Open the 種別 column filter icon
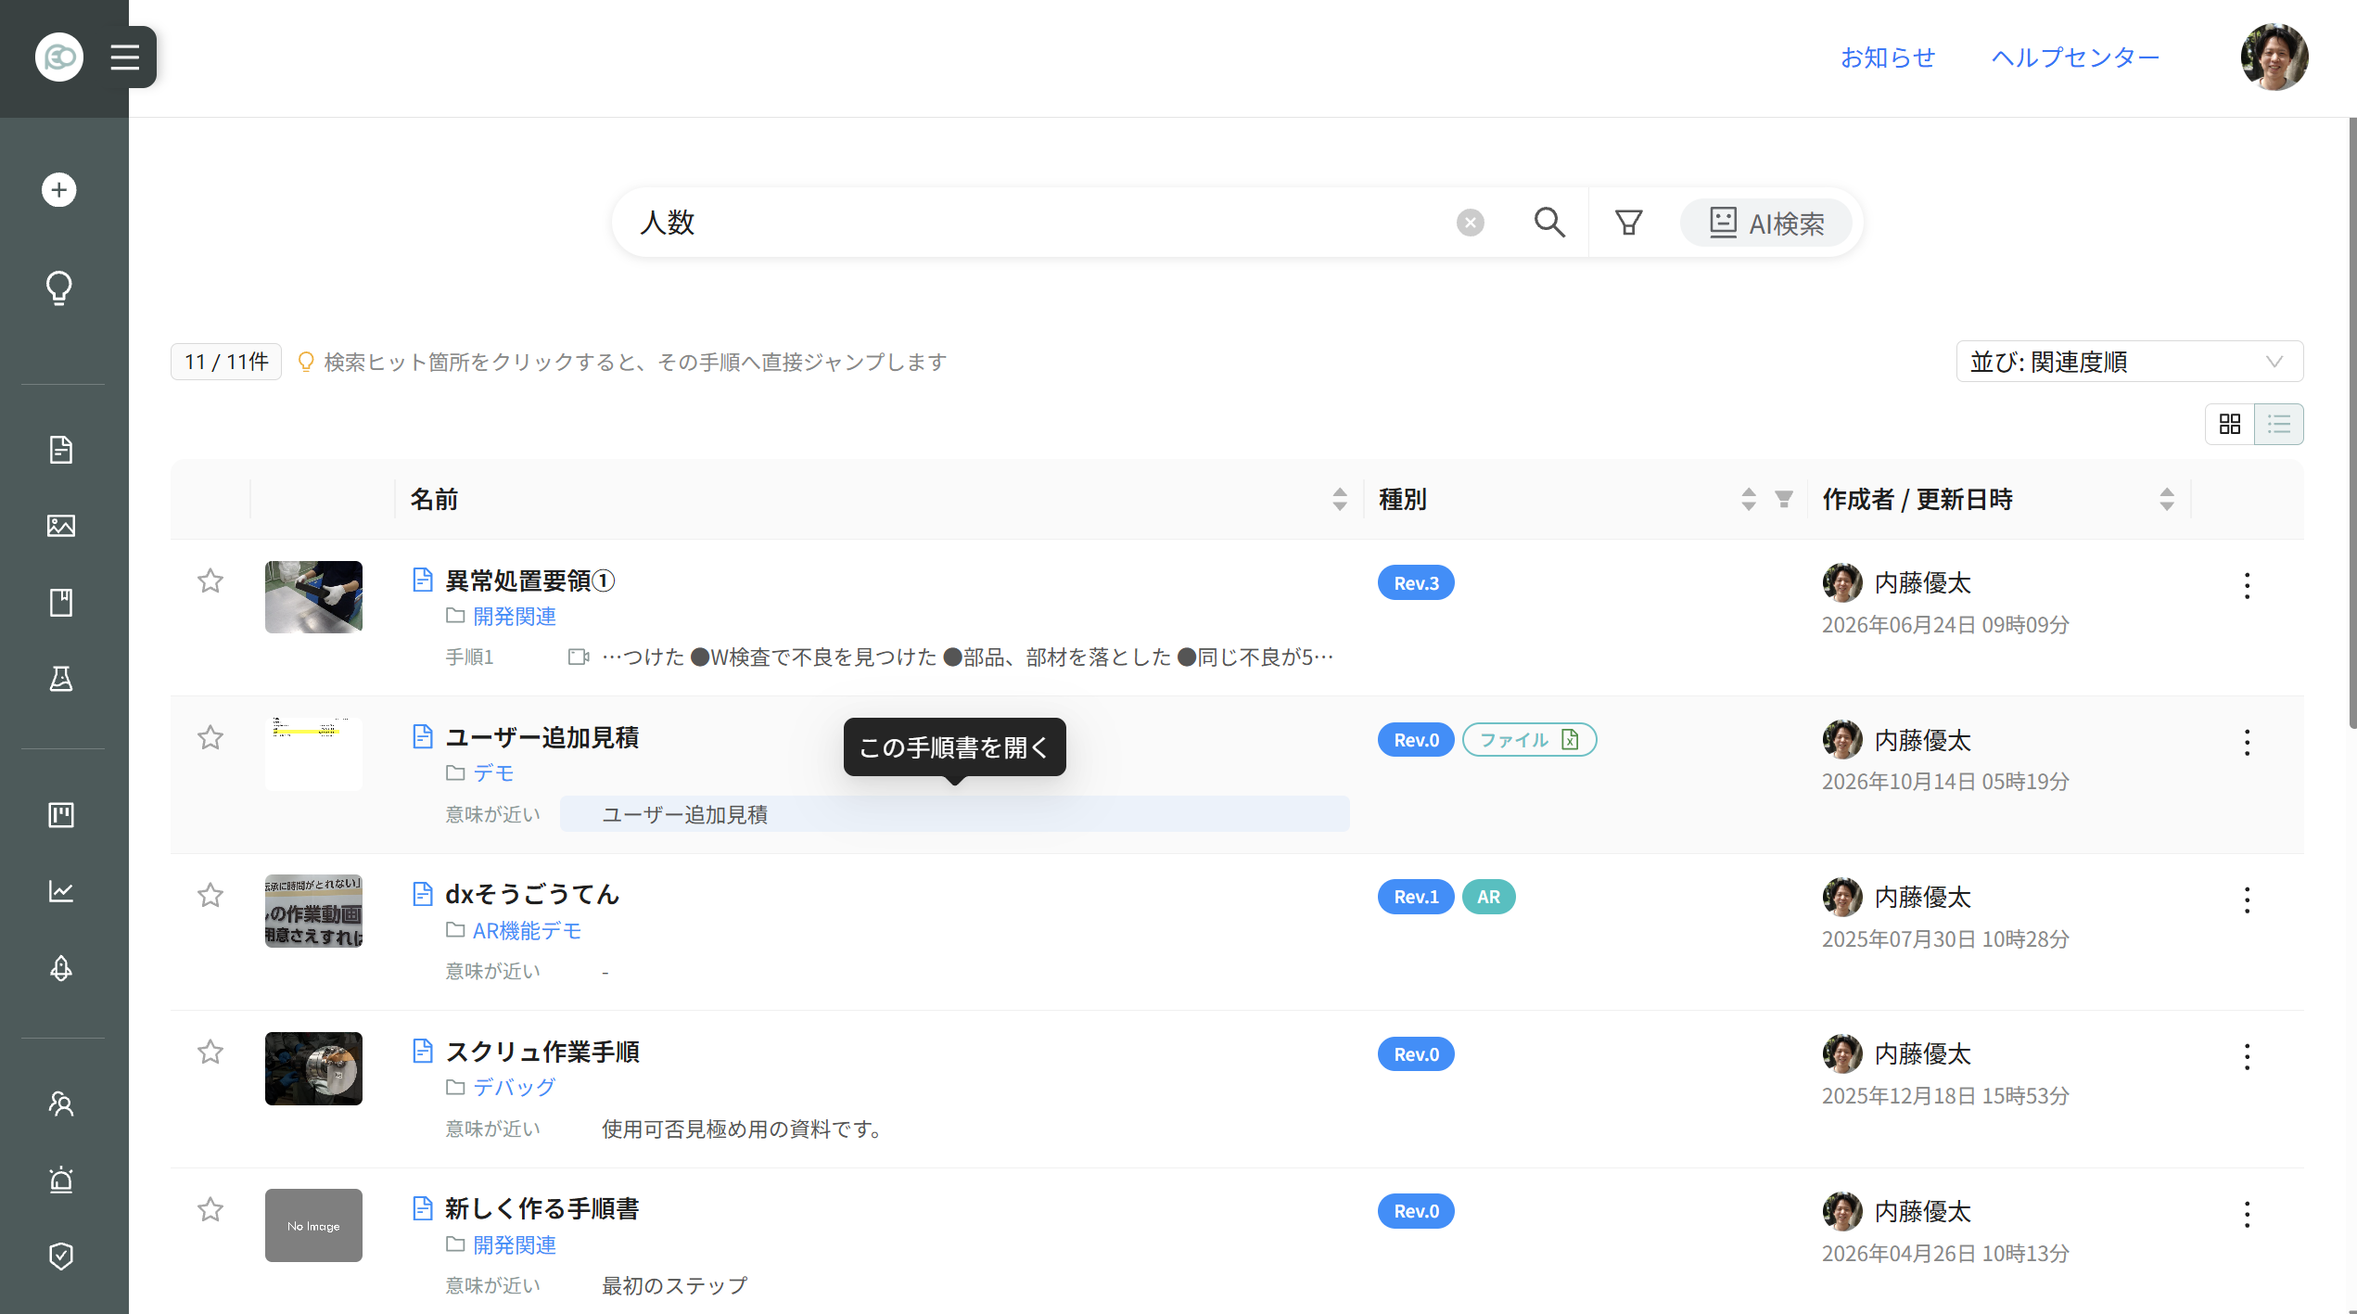Viewport: 2357px width, 1314px height. [x=1784, y=499]
